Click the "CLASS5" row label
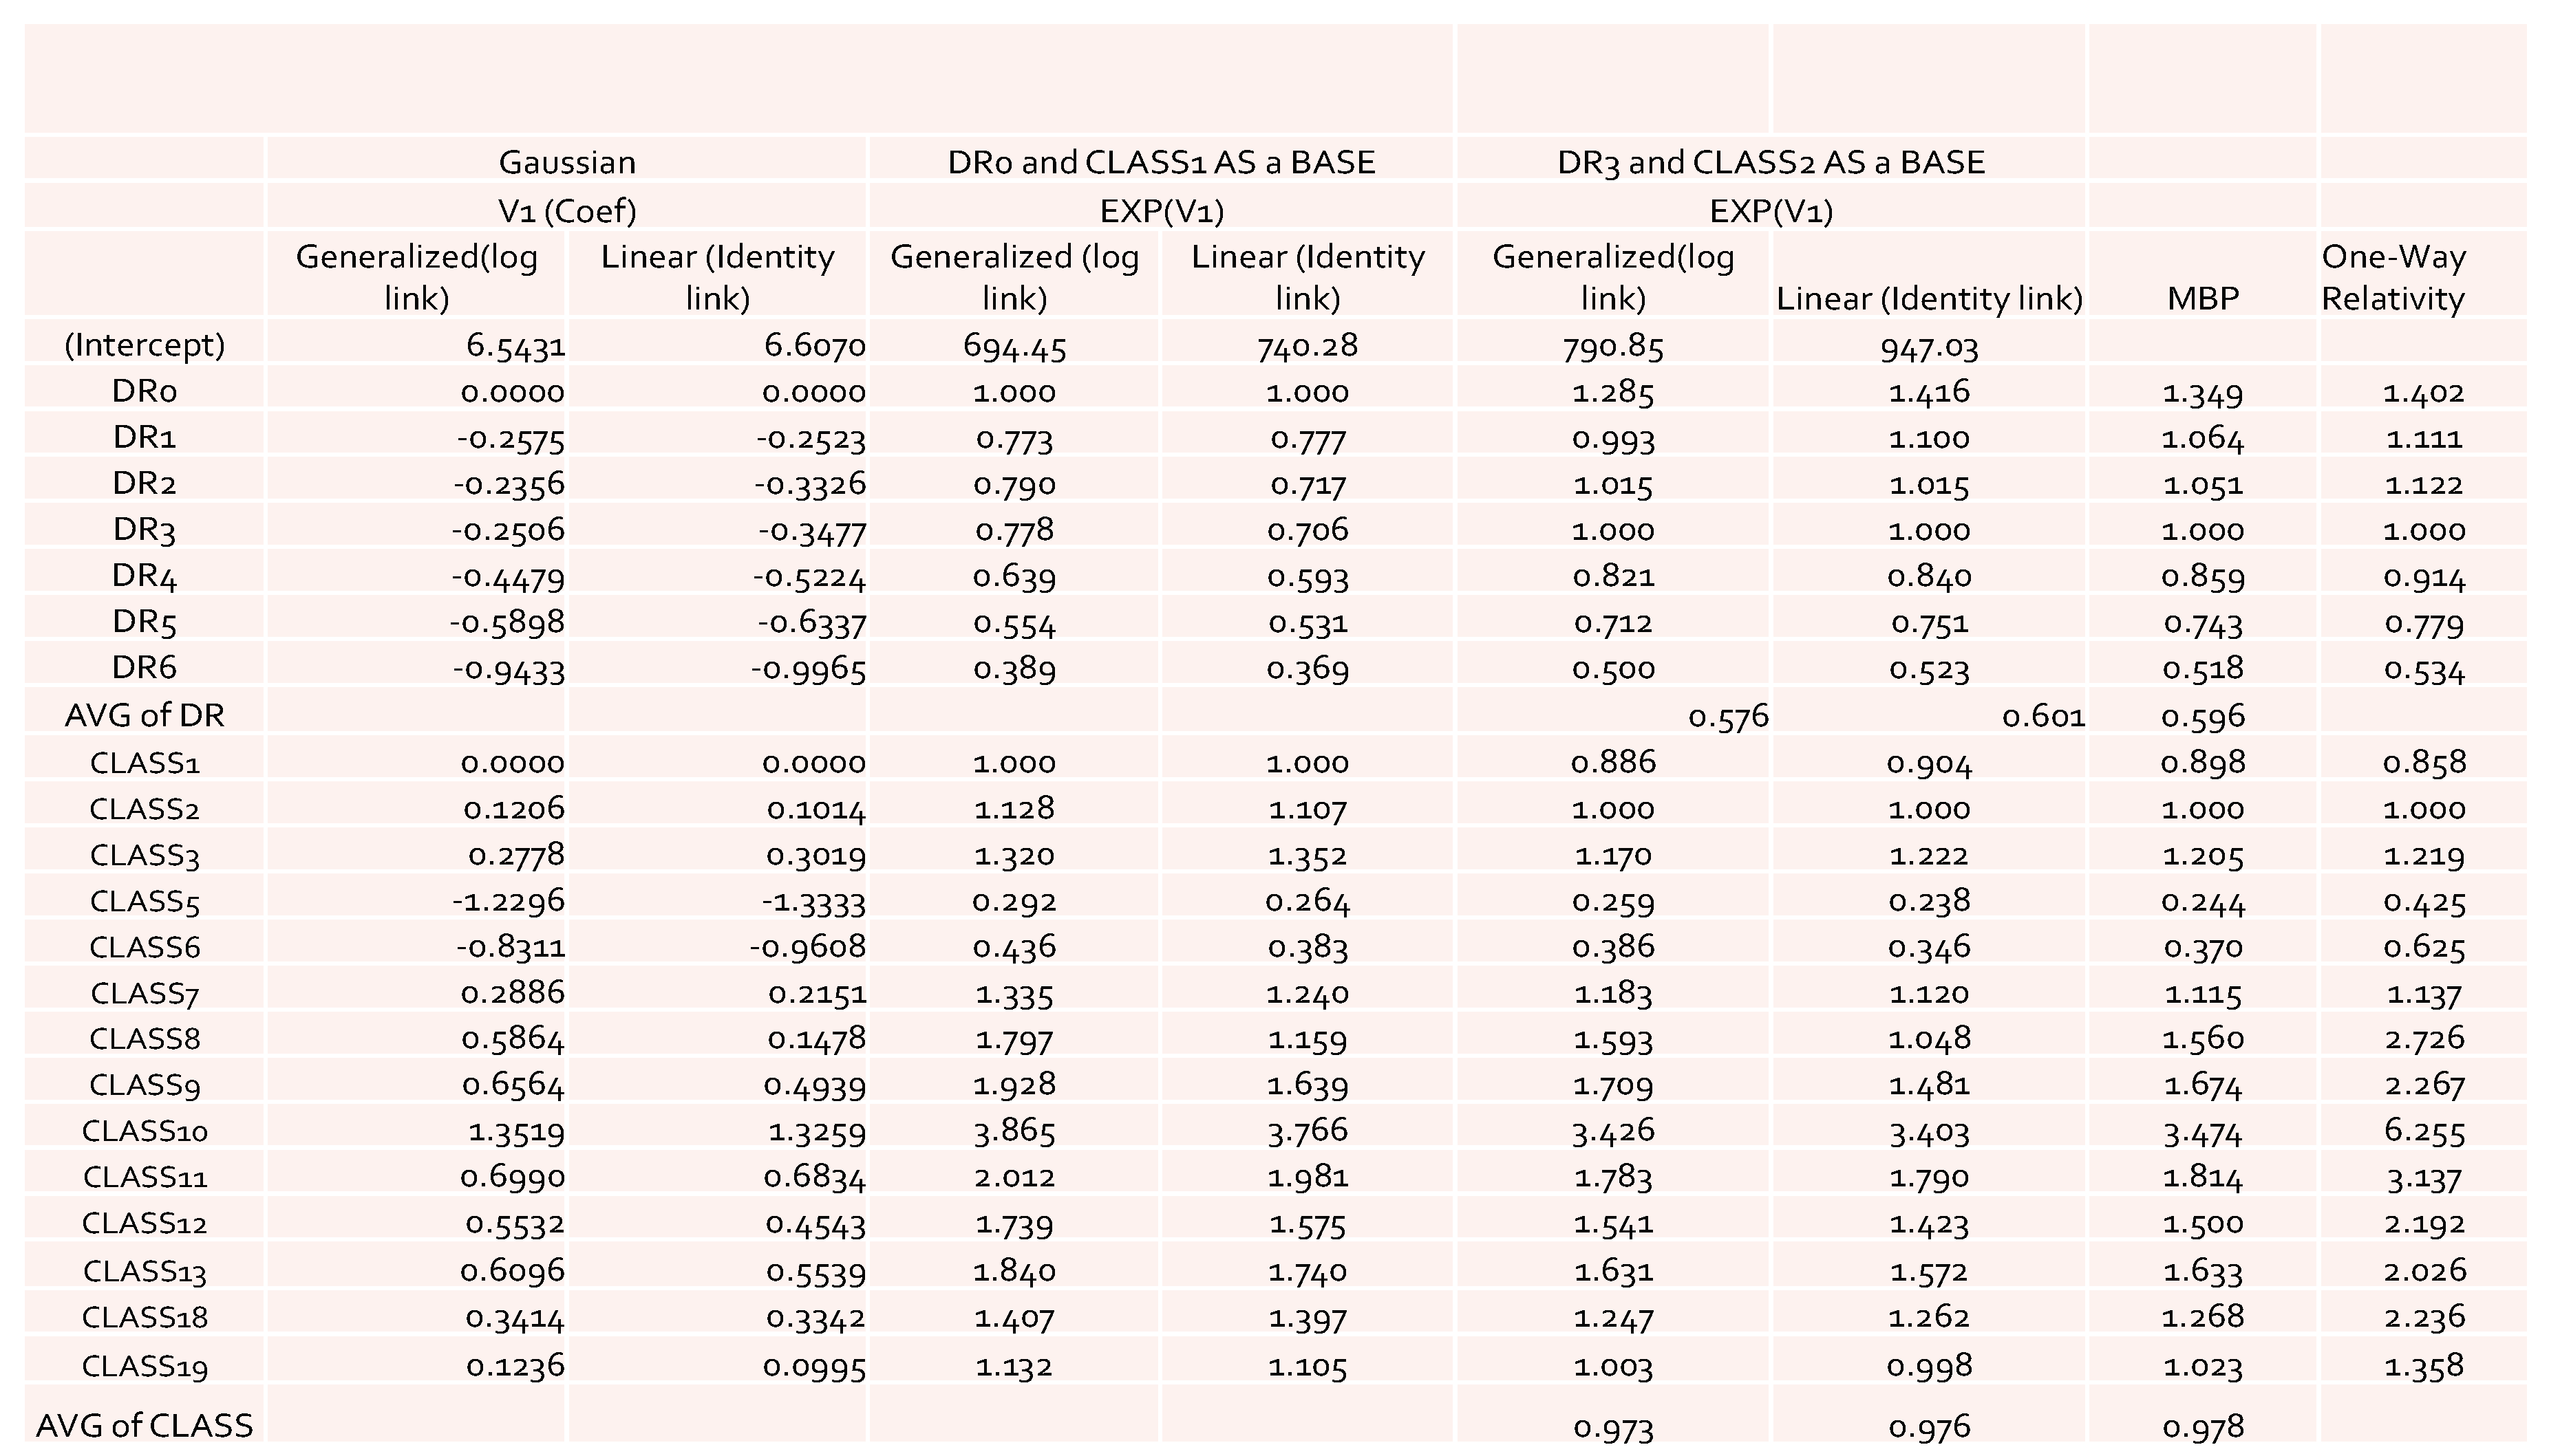The width and height of the screenshot is (2549, 1456). [x=144, y=901]
